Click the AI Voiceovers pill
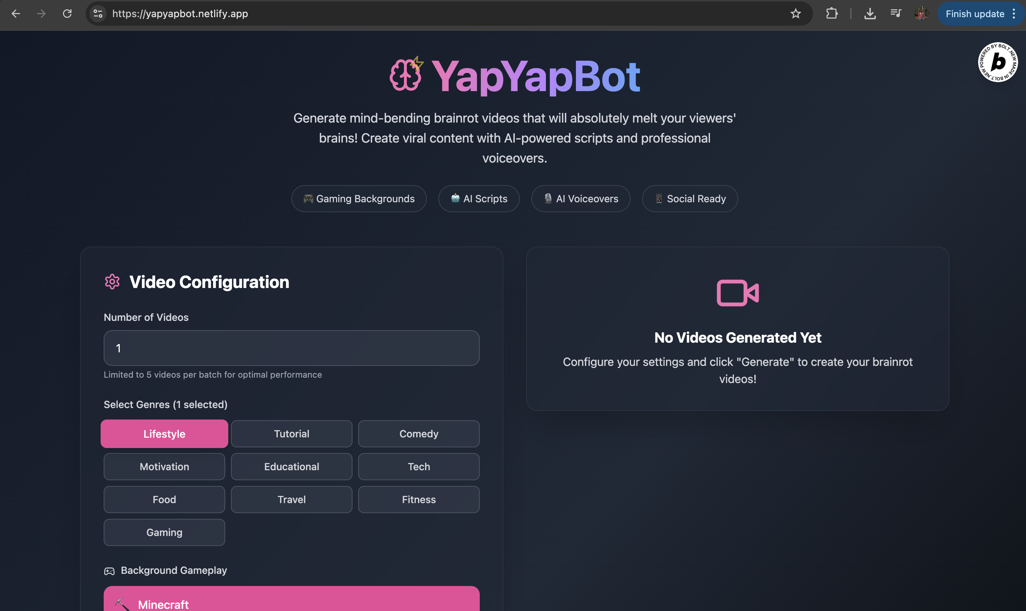 point(580,198)
